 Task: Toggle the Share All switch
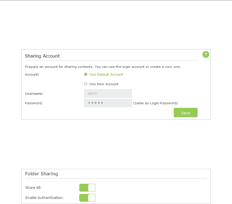point(87,188)
